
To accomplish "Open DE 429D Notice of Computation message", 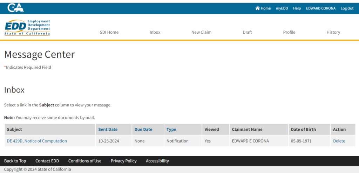I will point(37,141).
